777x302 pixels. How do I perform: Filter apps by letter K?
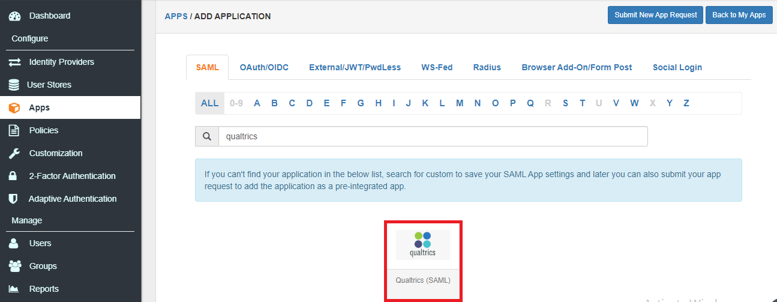pos(425,103)
